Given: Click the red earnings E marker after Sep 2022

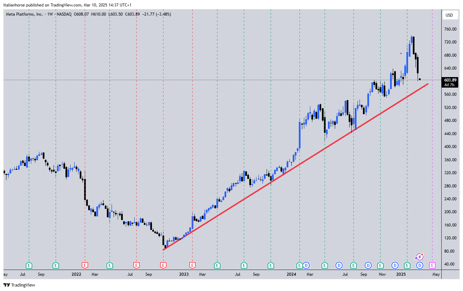Looking at the screenshot, I should coord(163,265).
